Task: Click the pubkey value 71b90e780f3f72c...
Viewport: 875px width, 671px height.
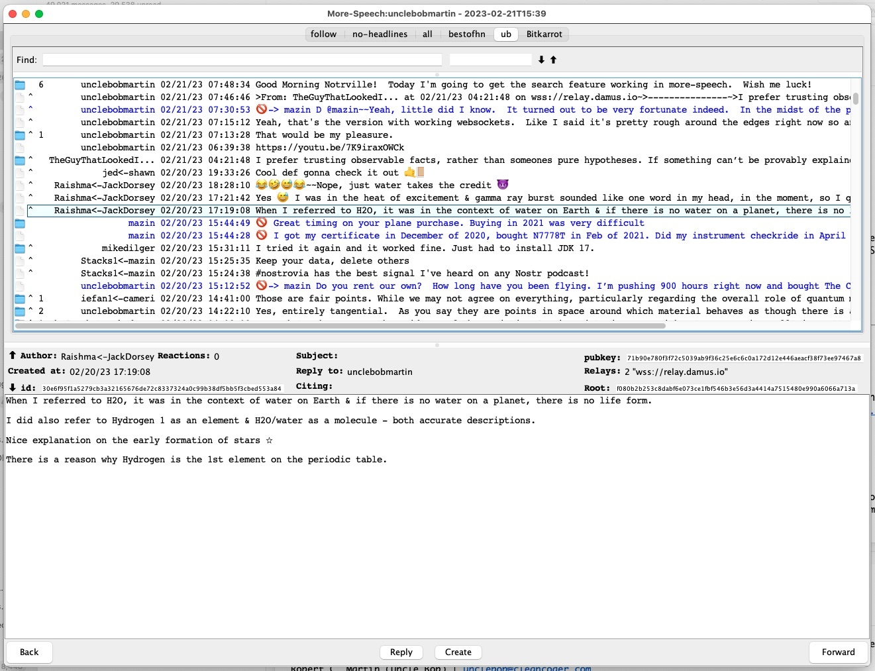Action: pyautogui.click(x=744, y=358)
